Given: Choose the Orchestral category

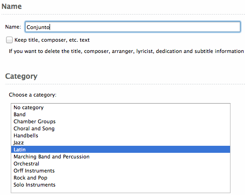Looking at the screenshot, I should pos(121,164).
